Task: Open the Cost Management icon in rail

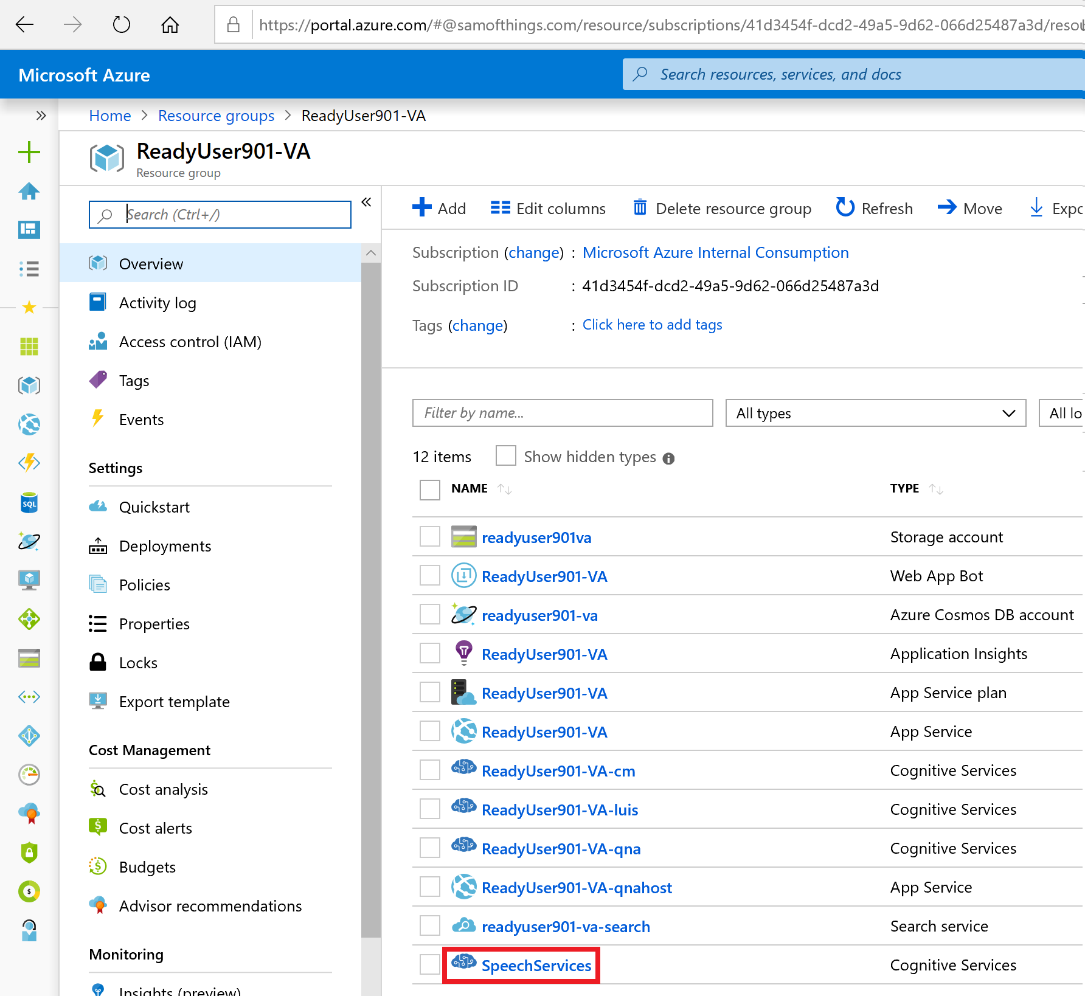Action: point(29,891)
